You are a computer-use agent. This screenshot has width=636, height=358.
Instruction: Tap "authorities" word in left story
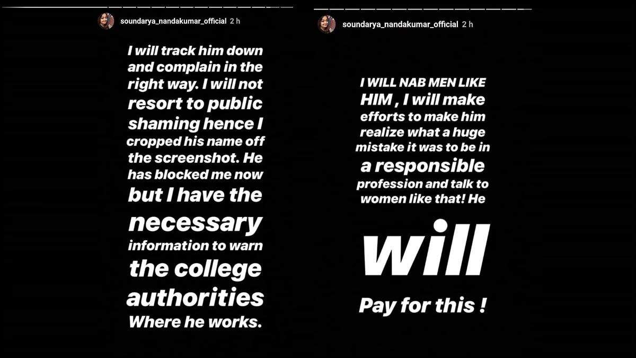tap(195, 297)
